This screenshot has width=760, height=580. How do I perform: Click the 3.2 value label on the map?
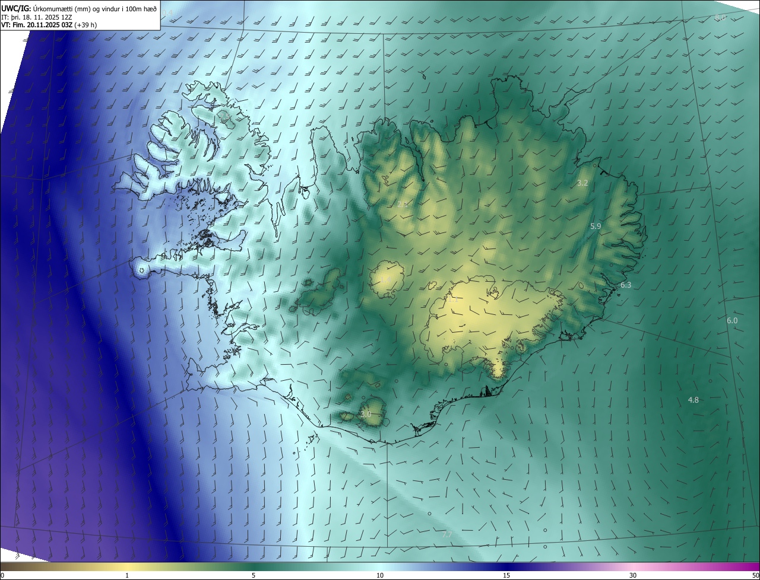tap(582, 183)
